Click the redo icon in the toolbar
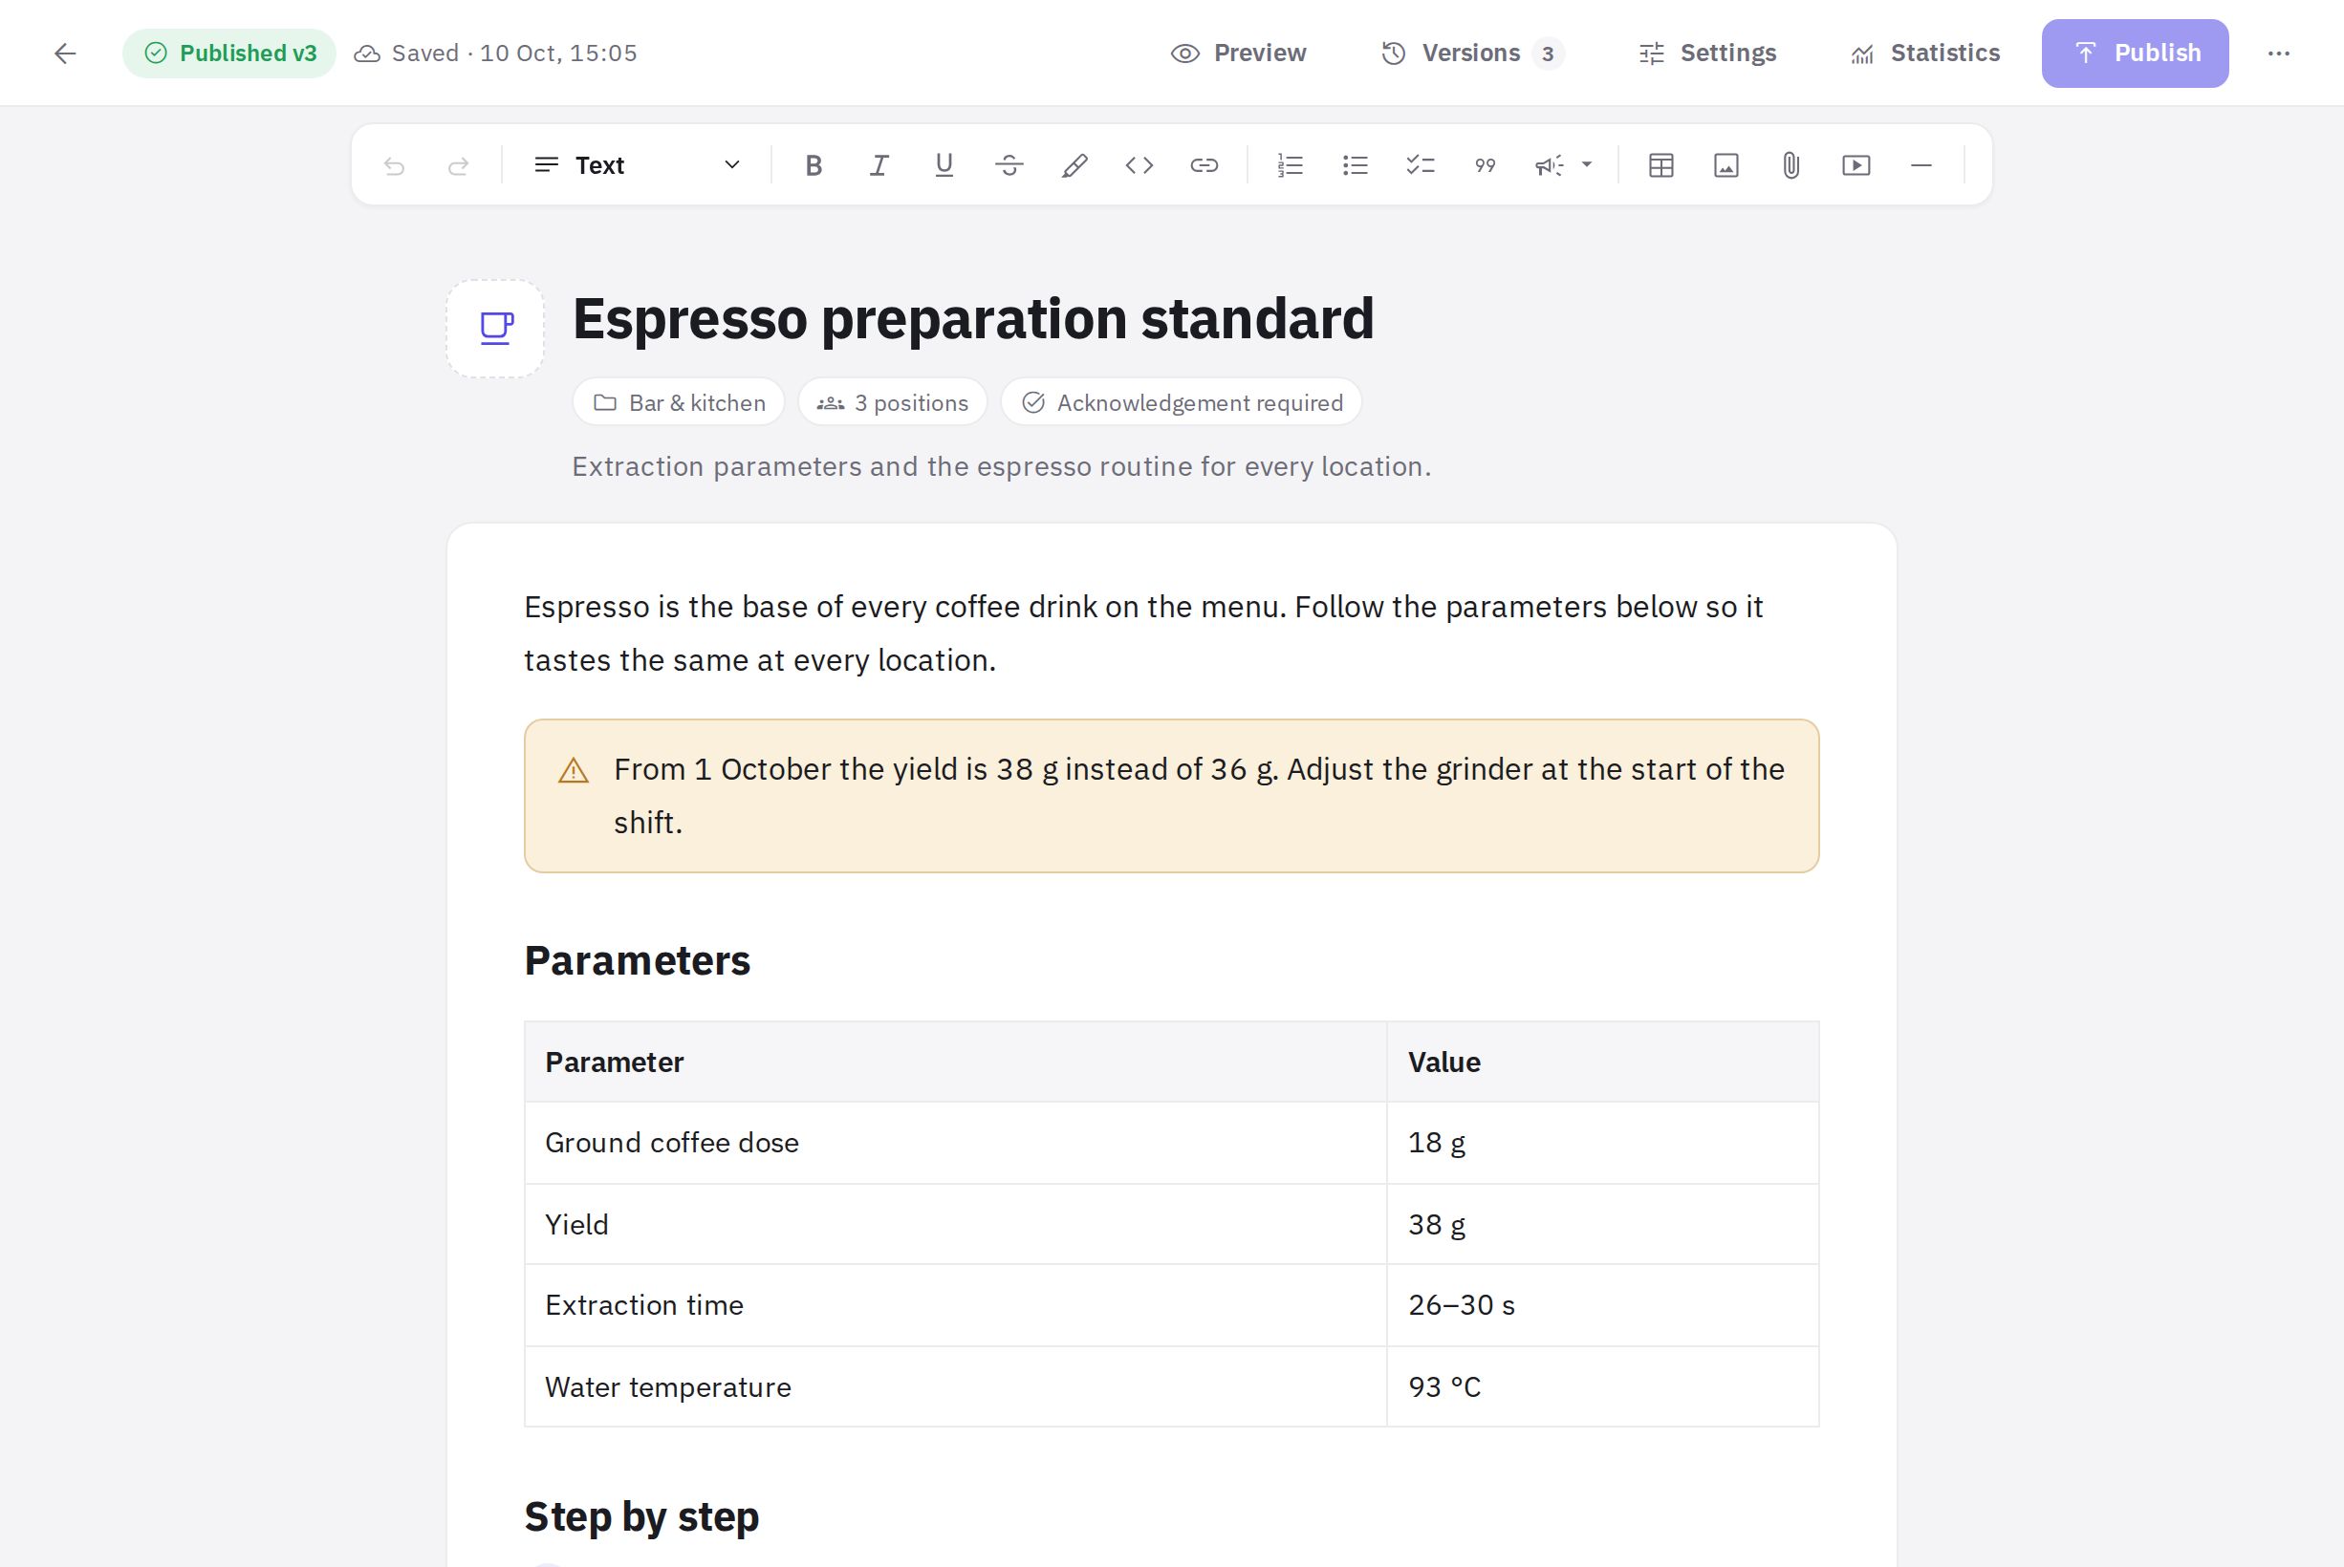 point(459,165)
